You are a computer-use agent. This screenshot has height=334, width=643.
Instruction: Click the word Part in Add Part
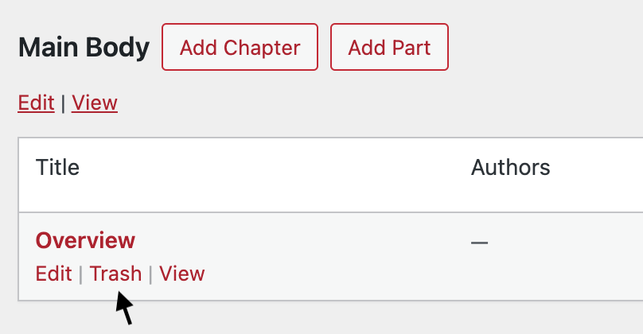point(410,47)
